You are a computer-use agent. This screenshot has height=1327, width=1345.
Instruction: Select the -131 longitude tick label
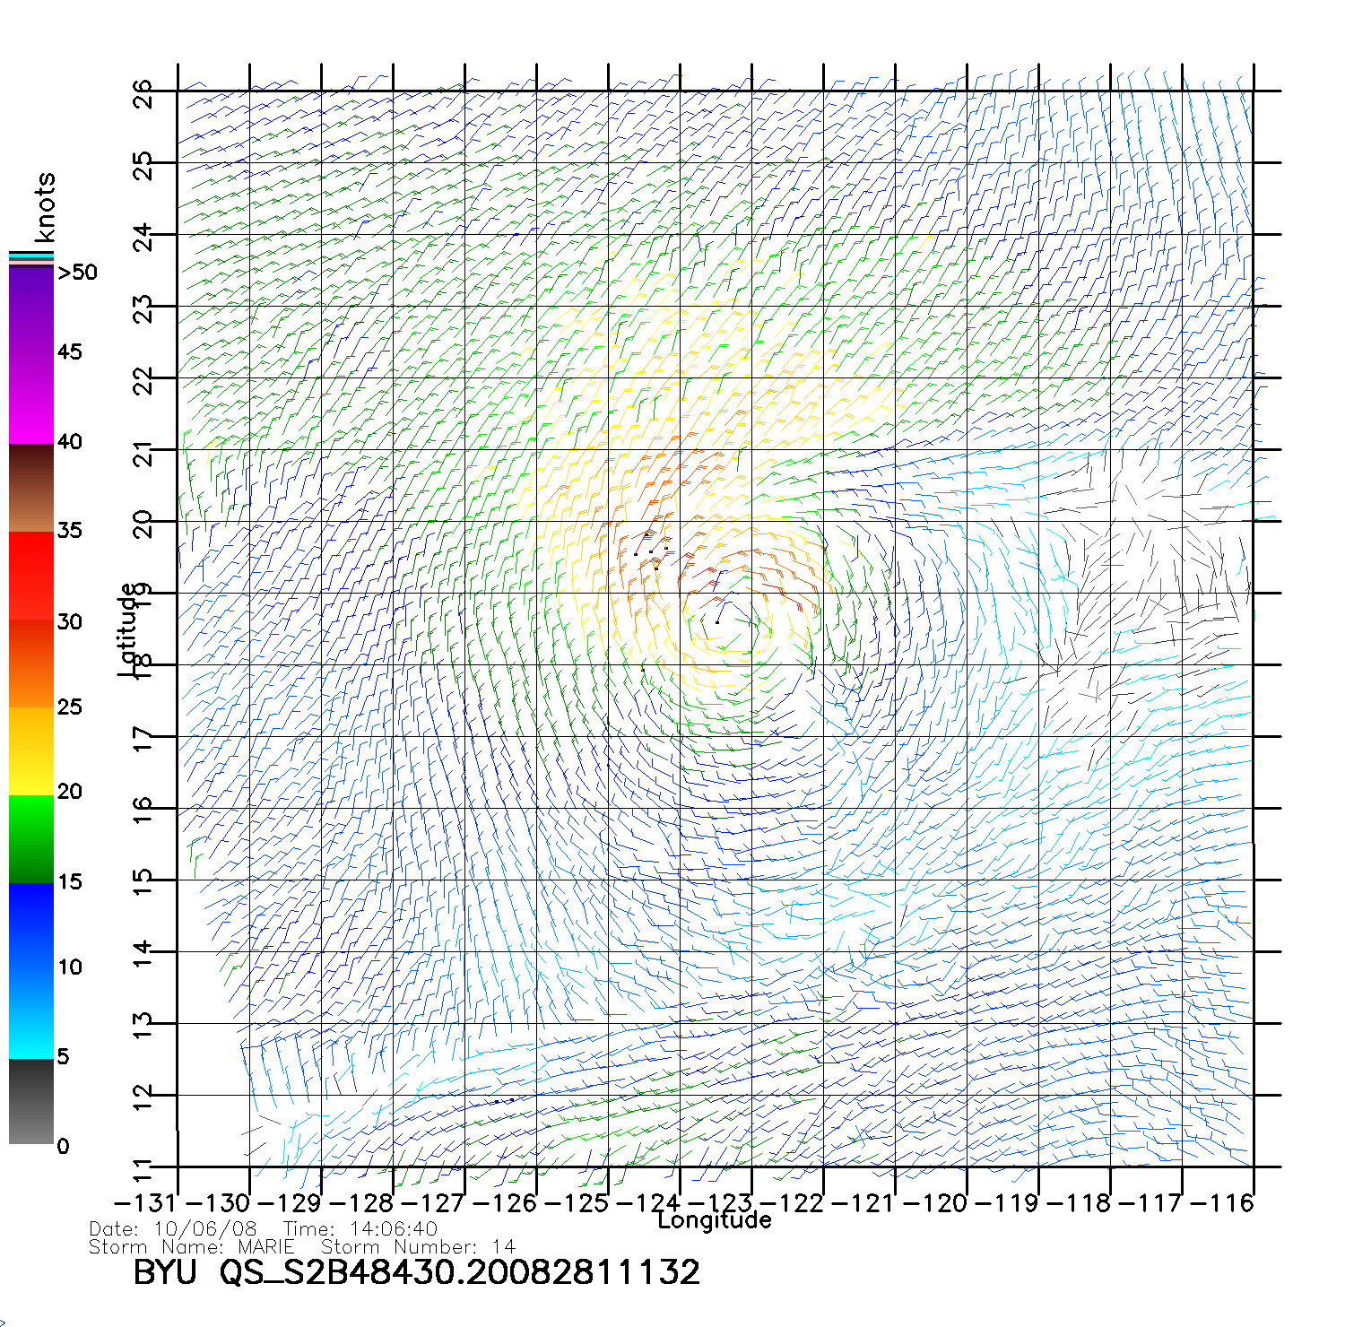144,1203
